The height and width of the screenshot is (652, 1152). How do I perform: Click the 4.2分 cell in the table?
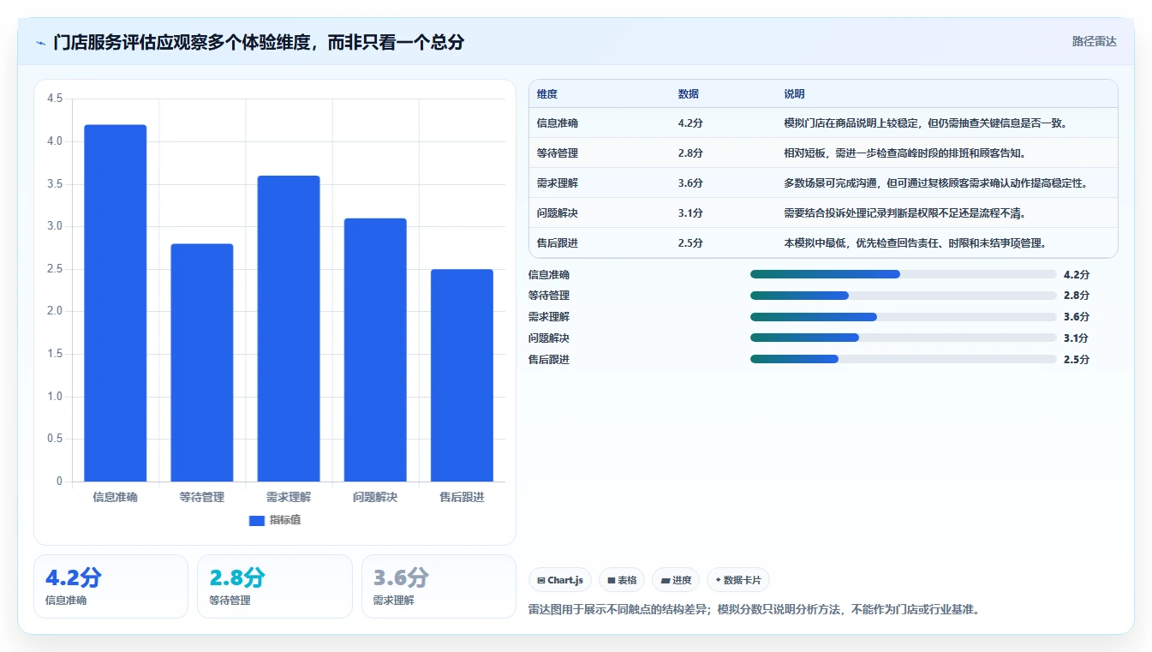pos(690,123)
